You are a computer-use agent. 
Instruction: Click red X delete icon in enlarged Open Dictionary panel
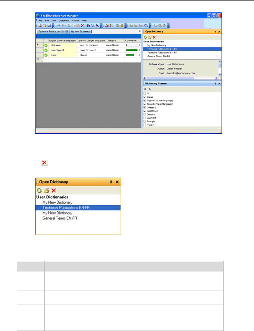coord(54,190)
